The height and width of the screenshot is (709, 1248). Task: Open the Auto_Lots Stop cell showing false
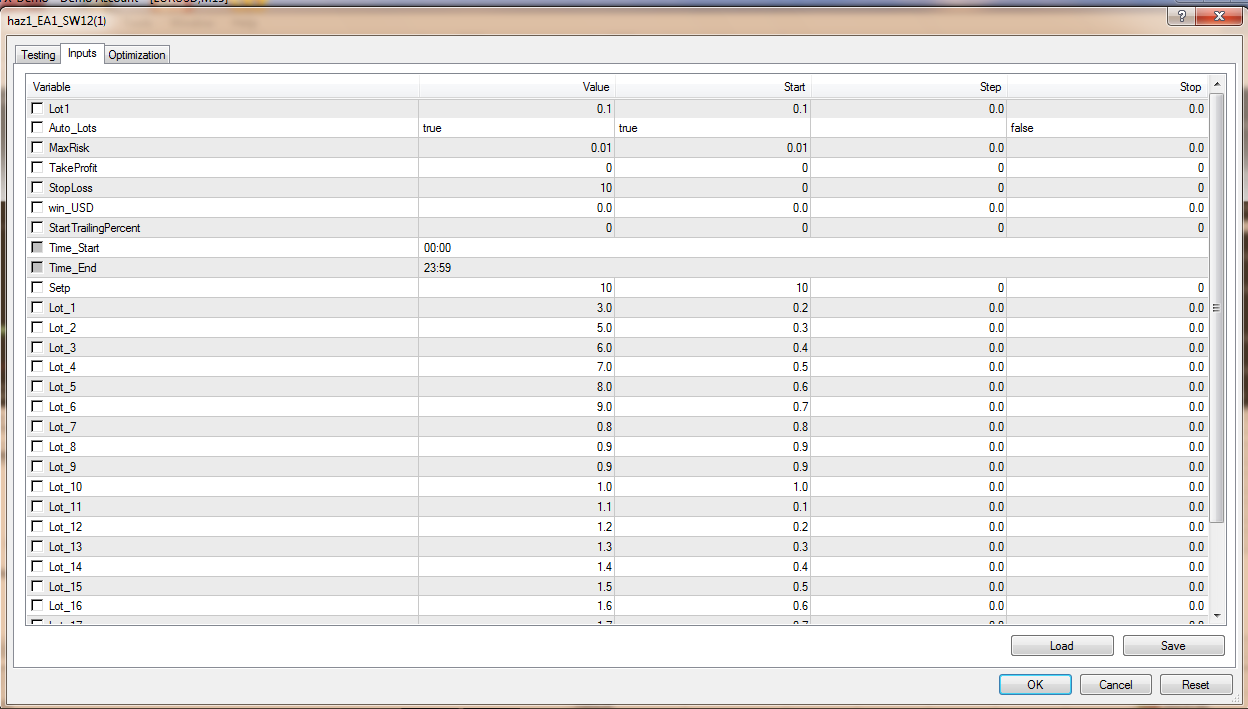(1107, 128)
